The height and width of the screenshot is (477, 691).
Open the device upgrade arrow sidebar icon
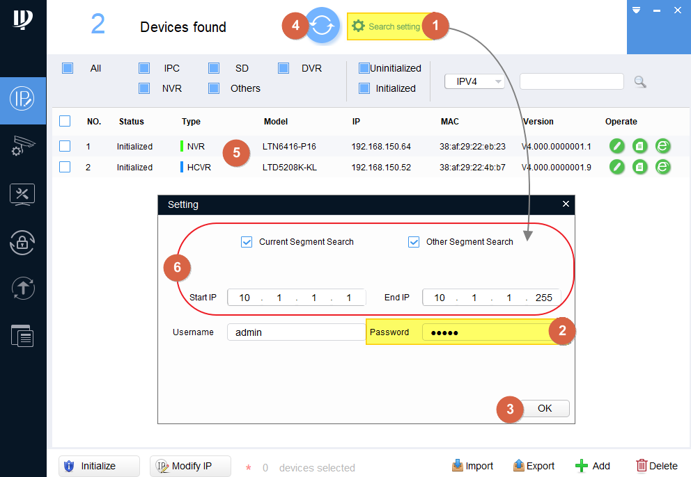pyautogui.click(x=22, y=289)
